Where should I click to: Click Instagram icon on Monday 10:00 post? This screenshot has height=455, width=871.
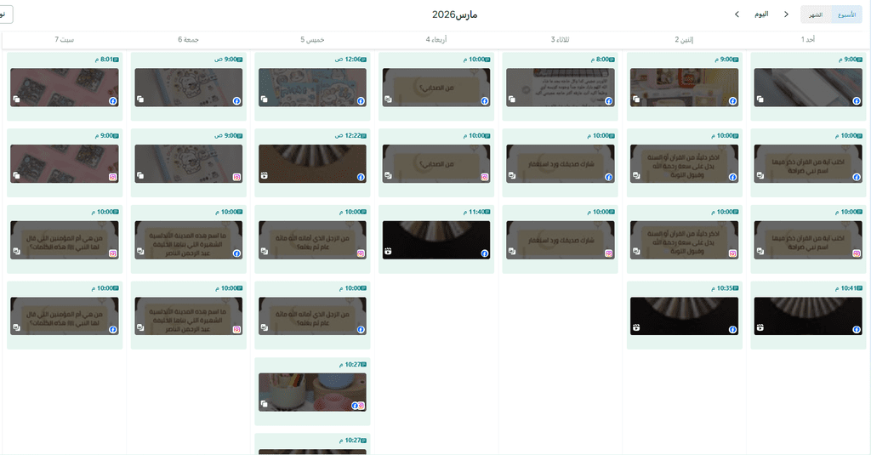click(x=732, y=253)
